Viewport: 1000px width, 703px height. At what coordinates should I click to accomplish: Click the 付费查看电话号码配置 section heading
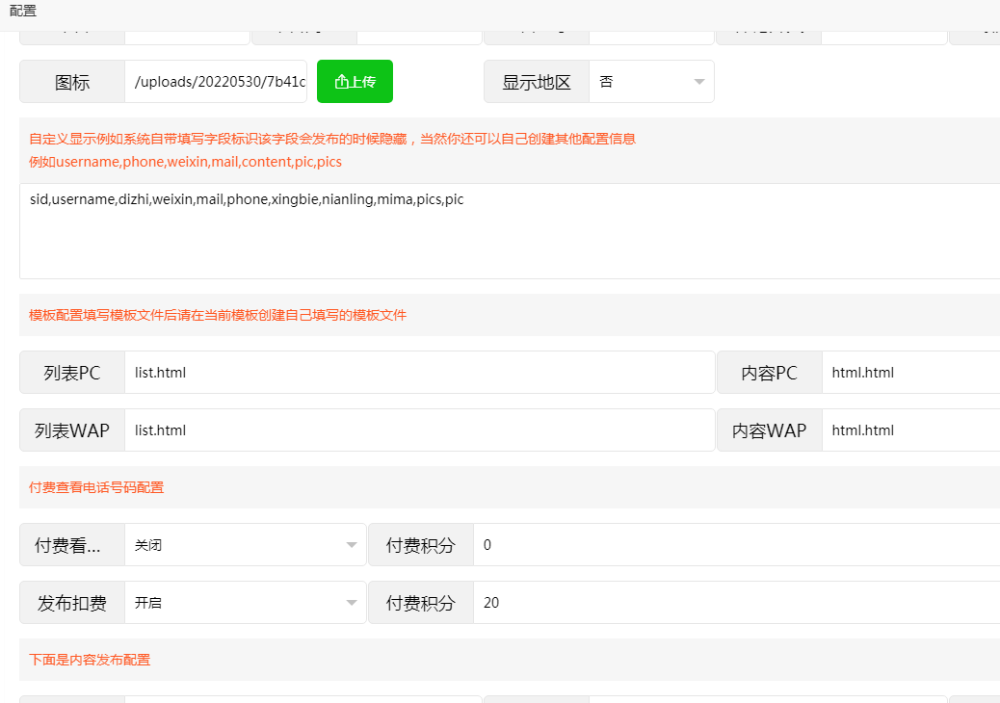point(96,487)
